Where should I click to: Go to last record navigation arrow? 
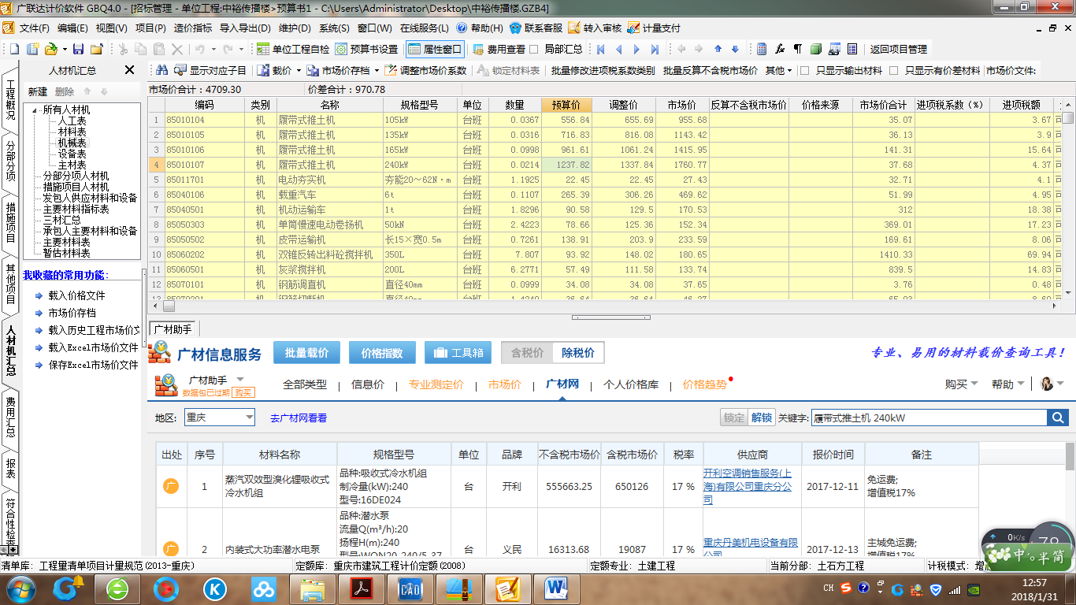tap(655, 49)
